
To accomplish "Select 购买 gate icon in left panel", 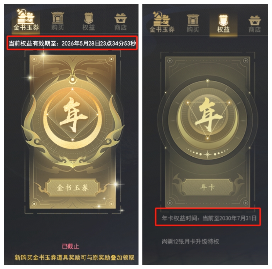I will click(57, 18).
